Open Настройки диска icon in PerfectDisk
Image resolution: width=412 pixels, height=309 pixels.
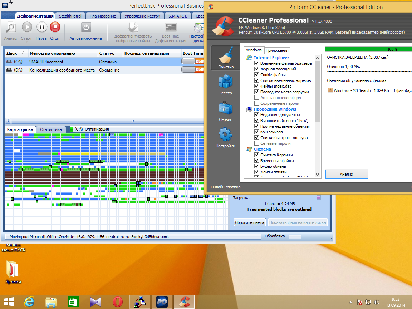coord(198,28)
